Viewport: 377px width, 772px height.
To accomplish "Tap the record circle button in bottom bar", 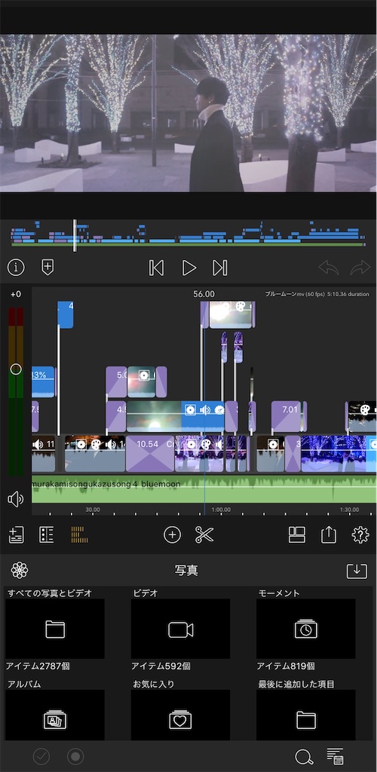I will tap(75, 756).
